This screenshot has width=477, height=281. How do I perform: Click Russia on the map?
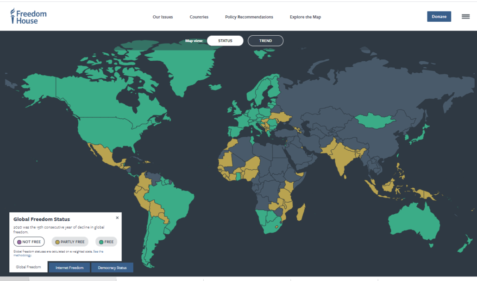click(x=365, y=88)
